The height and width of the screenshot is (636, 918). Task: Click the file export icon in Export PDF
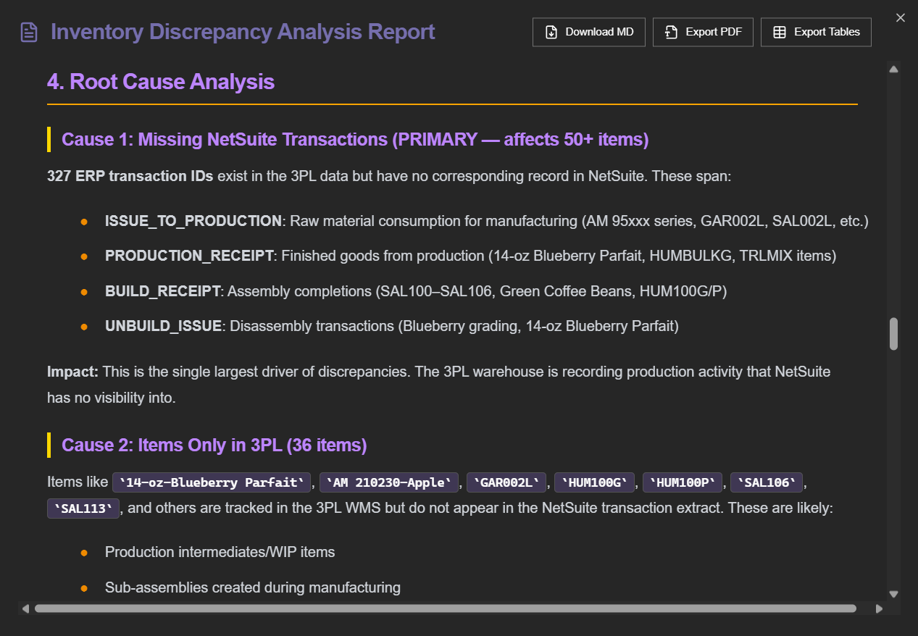tap(671, 32)
